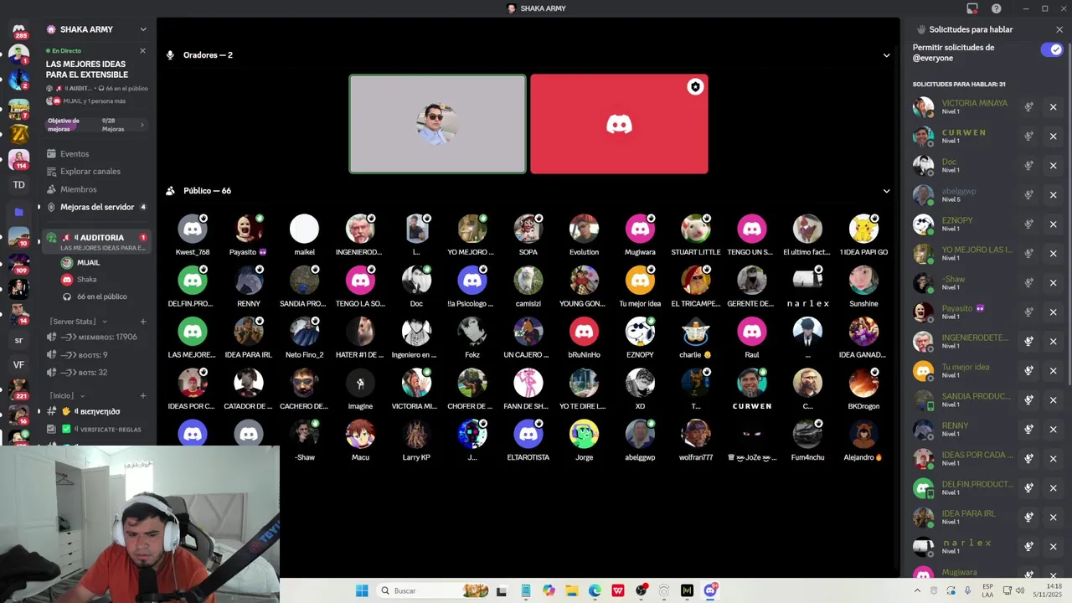Open the VERIFICATE-REGLAS channel

(x=96, y=429)
